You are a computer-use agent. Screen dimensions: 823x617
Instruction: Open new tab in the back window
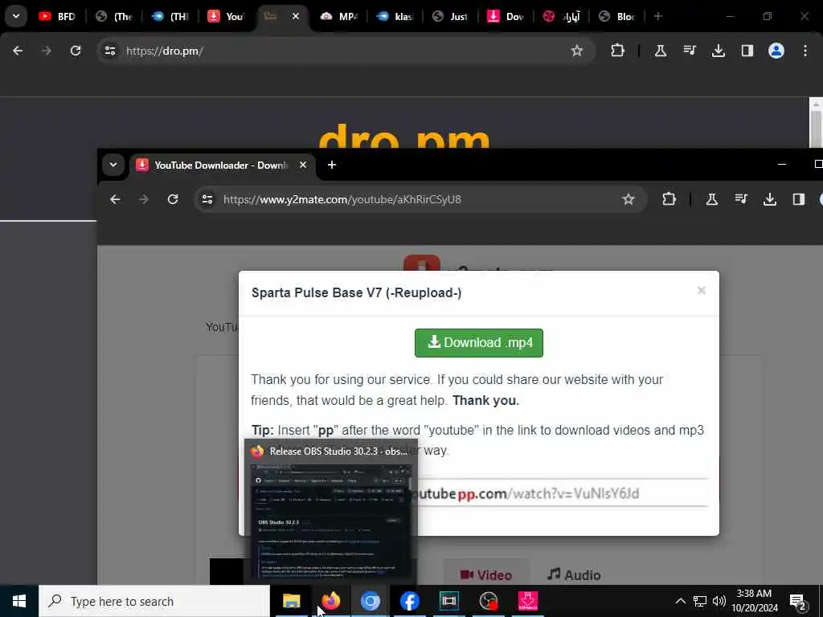(657, 16)
